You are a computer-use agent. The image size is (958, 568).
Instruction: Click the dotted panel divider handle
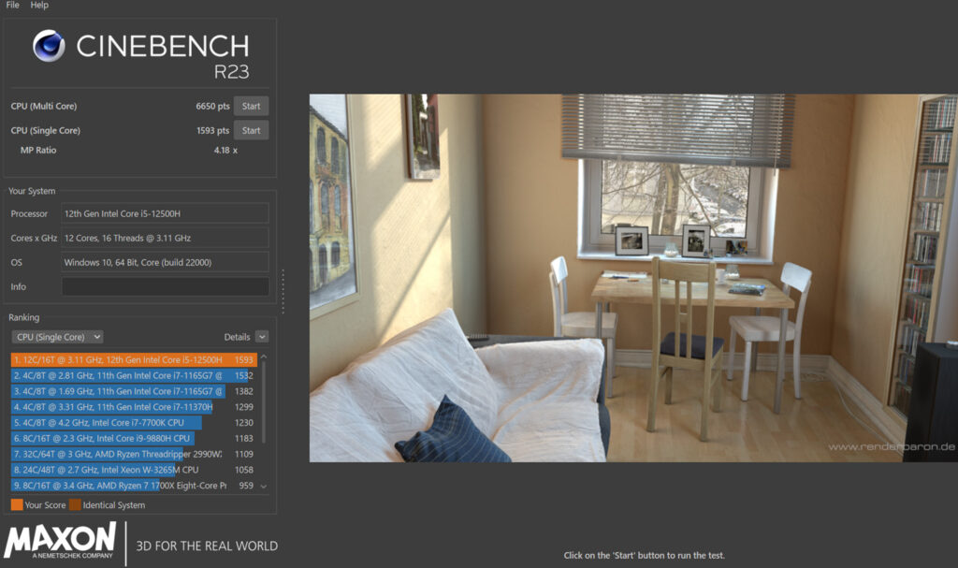tap(283, 292)
